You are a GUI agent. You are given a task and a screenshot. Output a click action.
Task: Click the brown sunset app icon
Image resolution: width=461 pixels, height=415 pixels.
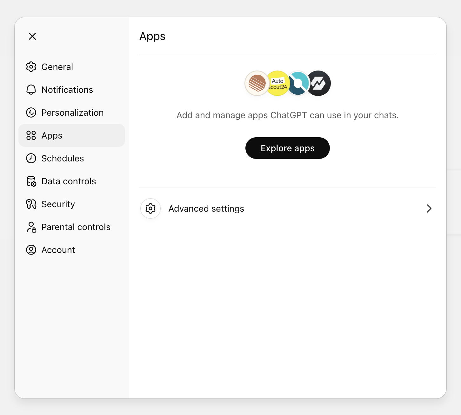tap(257, 83)
